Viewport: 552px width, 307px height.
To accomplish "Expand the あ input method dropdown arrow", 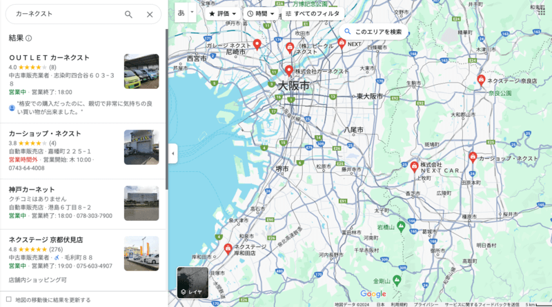I will (x=193, y=12).
